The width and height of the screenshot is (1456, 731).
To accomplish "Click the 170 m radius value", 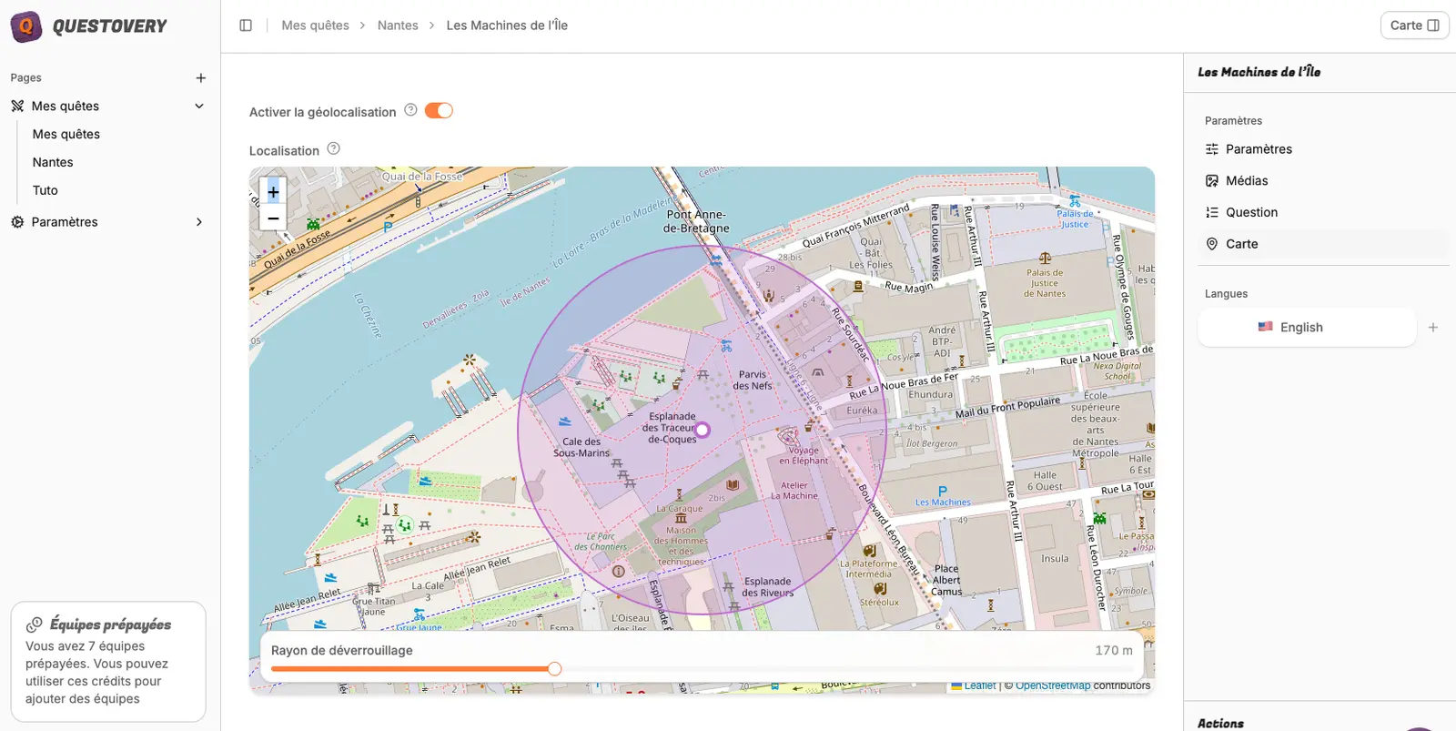I will 1114,651.
